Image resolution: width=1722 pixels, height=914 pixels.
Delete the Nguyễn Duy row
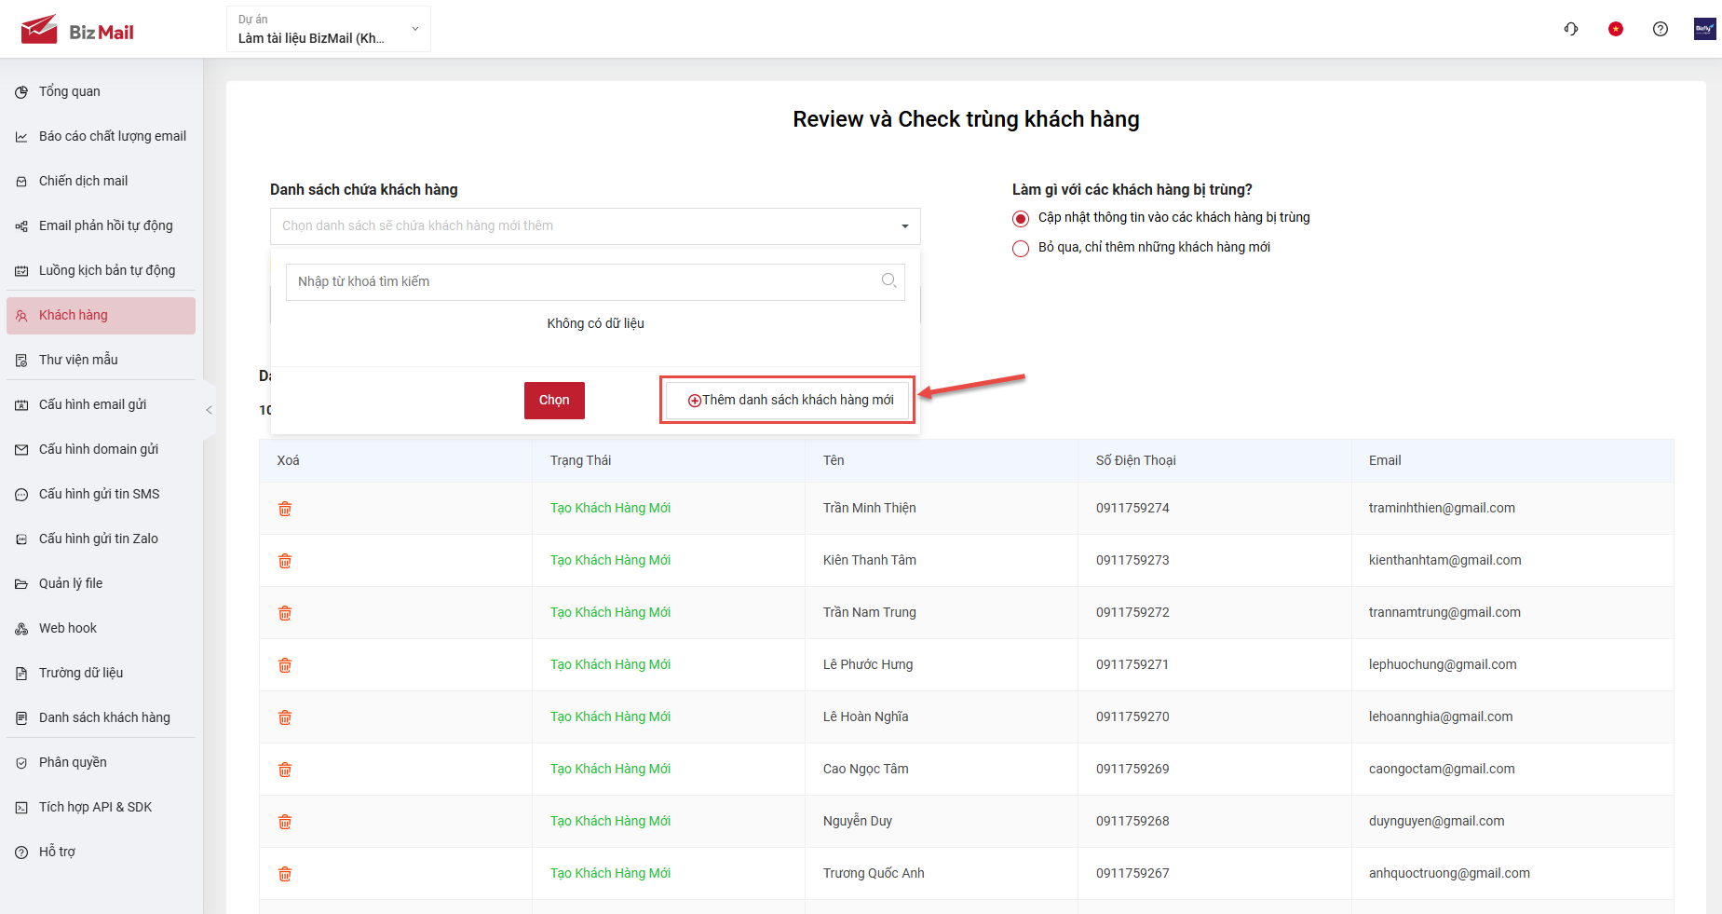(285, 822)
